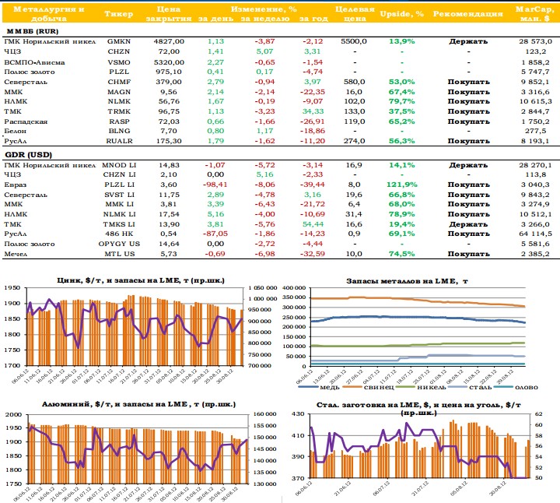Click the yearly change 54,44
Screen dimensions: 560x503
(x=313, y=224)
